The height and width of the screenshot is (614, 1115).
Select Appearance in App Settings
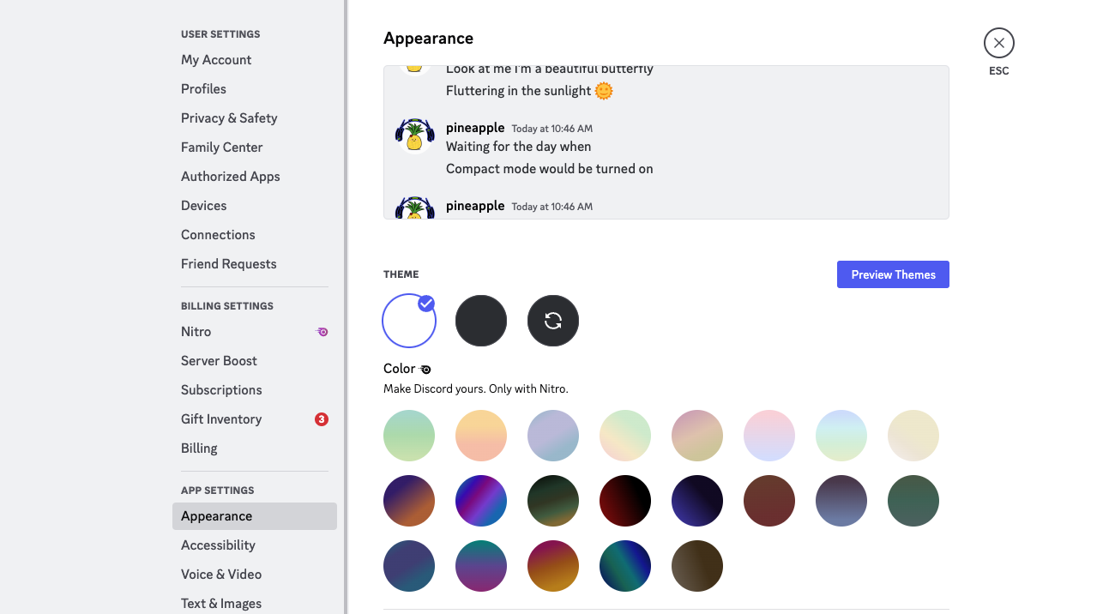coord(255,516)
